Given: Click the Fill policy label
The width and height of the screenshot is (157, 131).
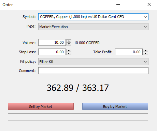Looking at the screenshot, I should (x=28, y=61).
